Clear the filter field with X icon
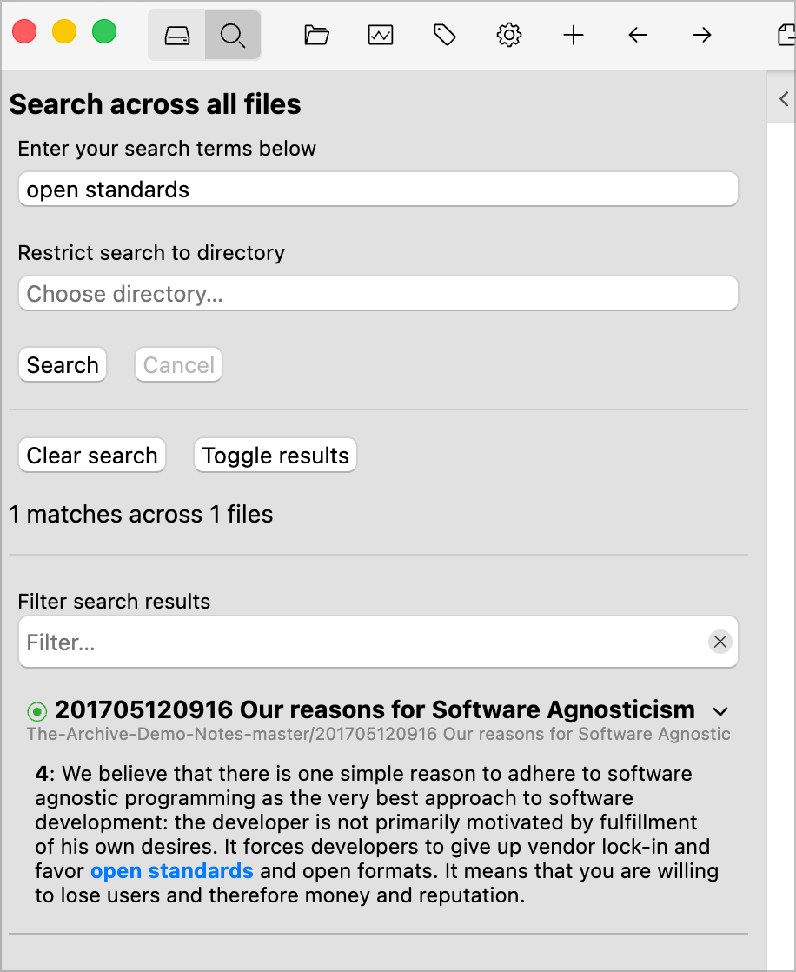 click(720, 642)
